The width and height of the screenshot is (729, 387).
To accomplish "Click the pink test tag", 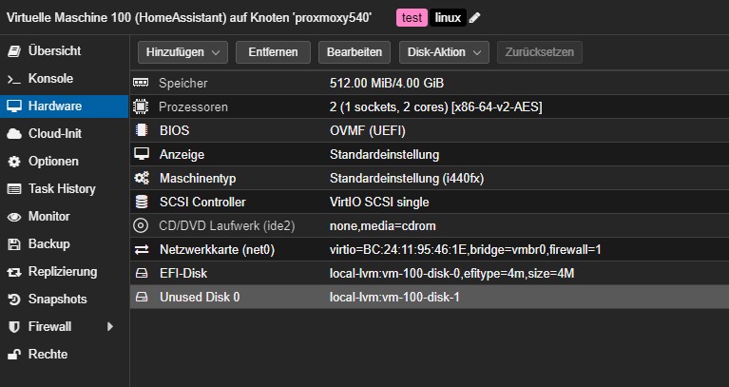I will point(412,18).
